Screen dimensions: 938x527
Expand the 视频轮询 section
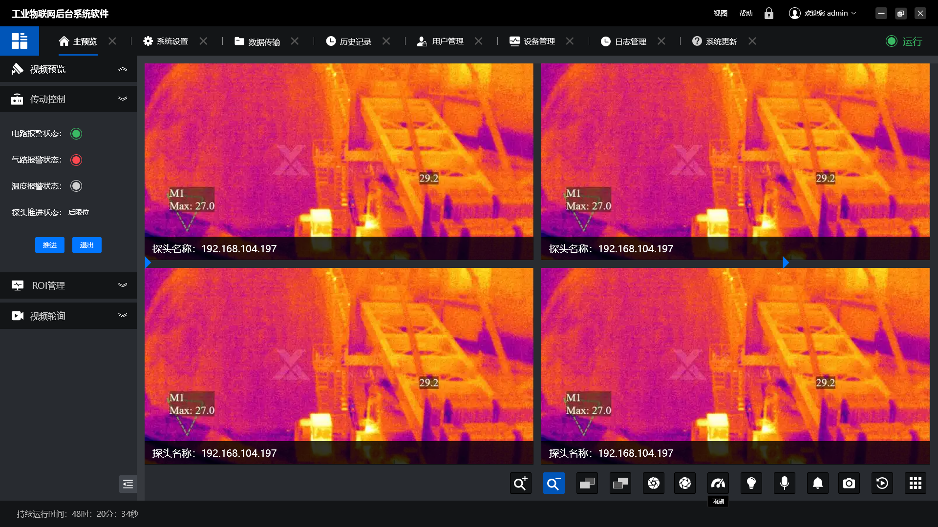123,316
